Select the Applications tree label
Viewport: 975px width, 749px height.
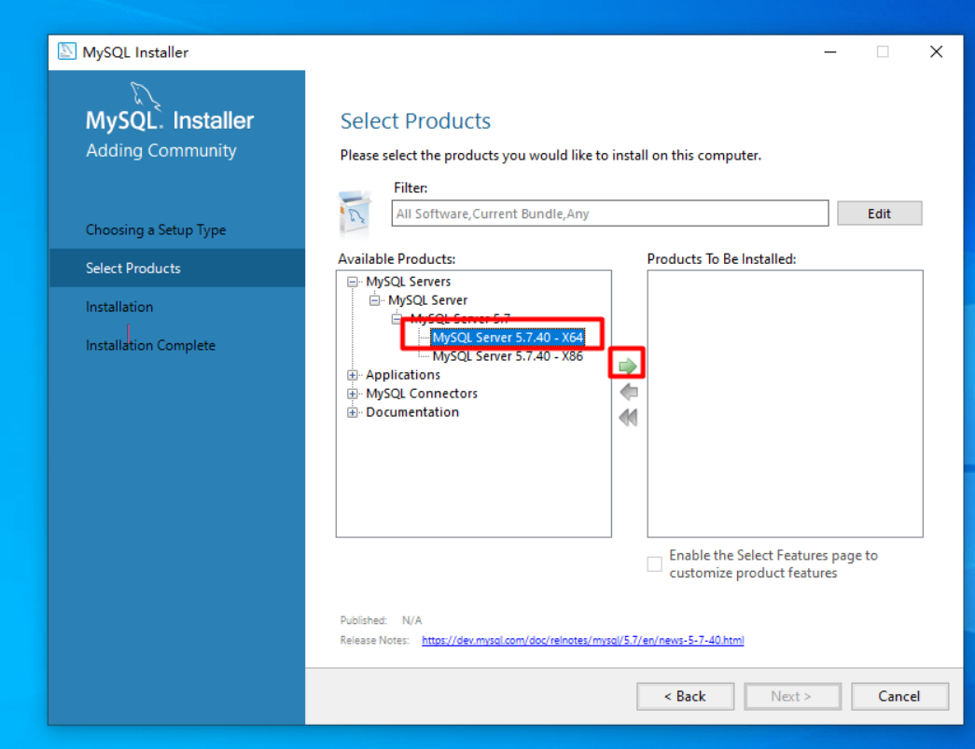pos(403,375)
